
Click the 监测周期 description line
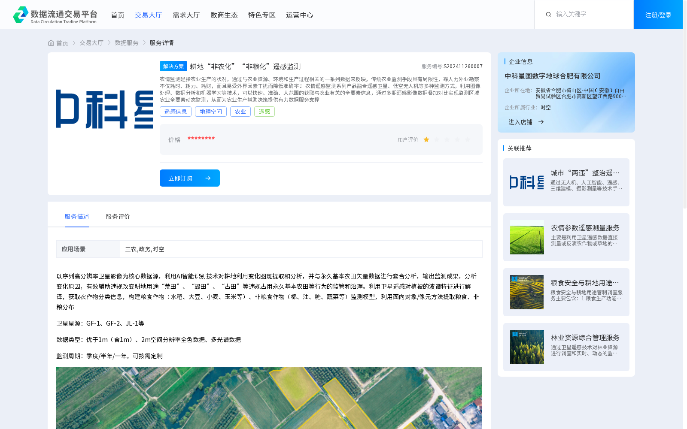point(109,356)
